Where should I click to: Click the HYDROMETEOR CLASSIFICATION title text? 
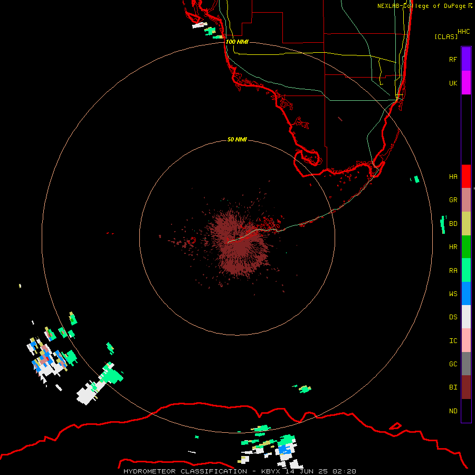pos(185,471)
